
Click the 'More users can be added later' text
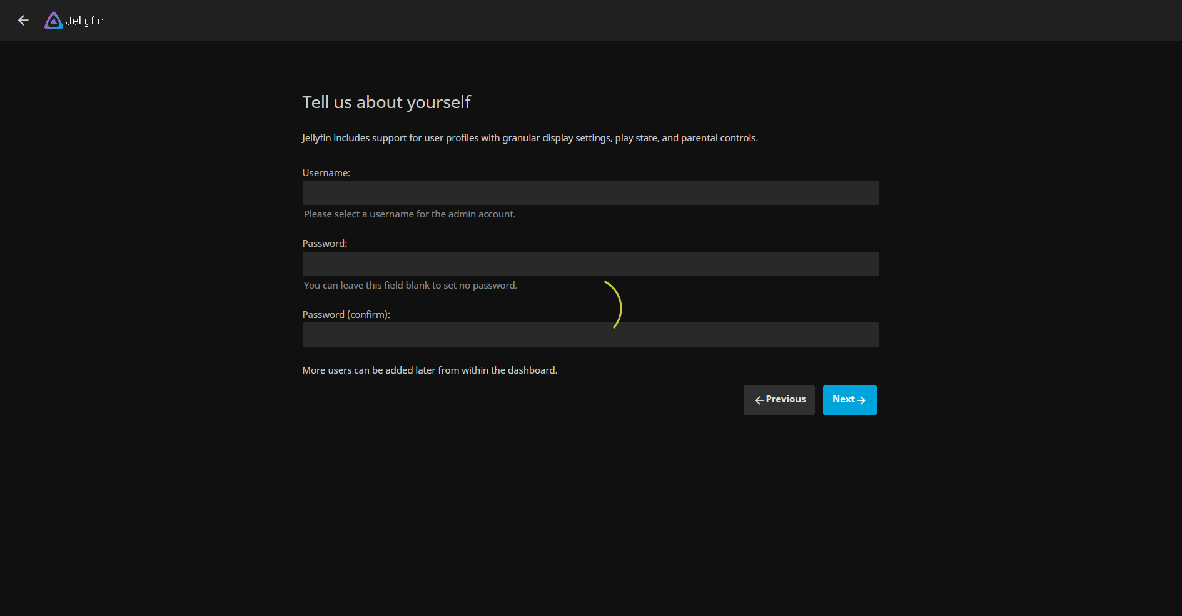pos(430,370)
